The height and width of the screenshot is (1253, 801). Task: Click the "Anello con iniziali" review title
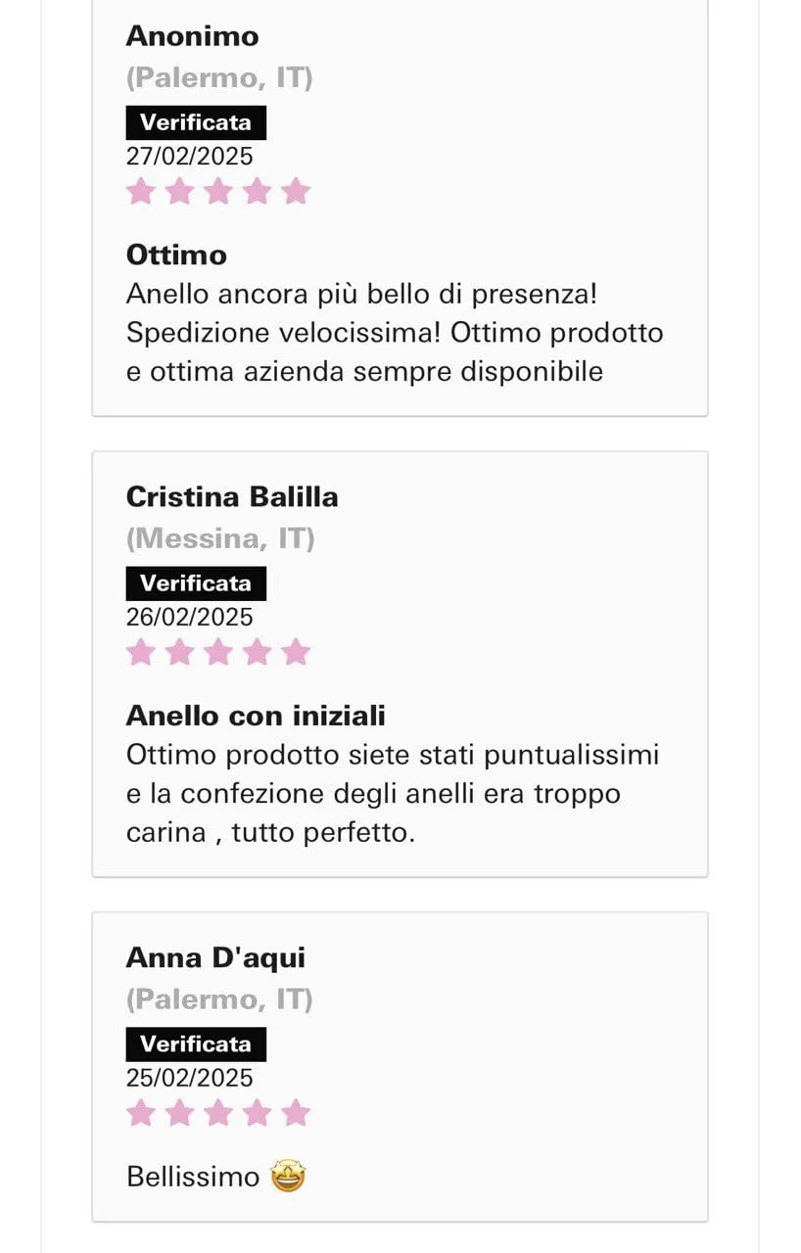pyautogui.click(x=256, y=717)
